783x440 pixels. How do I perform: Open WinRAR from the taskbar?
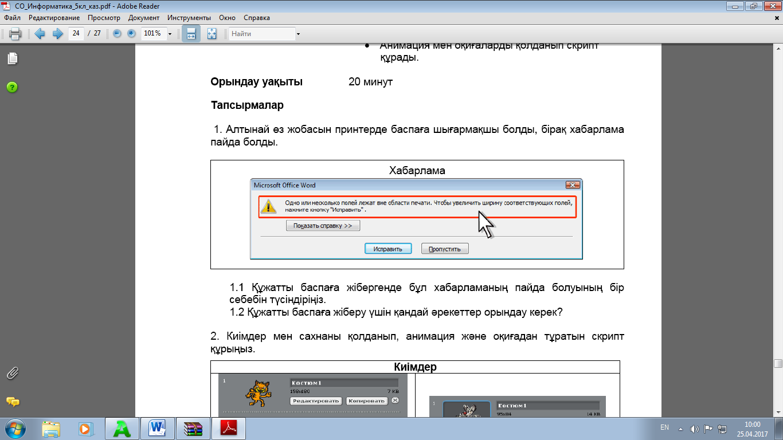pos(193,428)
